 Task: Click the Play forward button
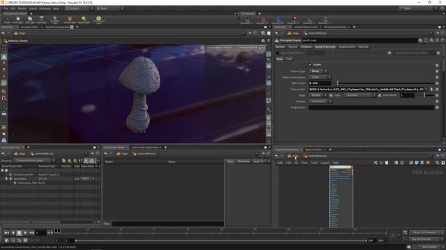point(26,233)
